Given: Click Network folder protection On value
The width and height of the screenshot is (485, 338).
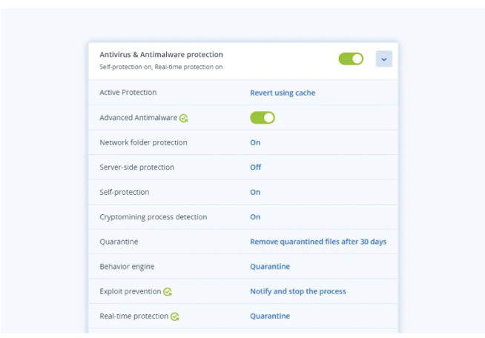Looking at the screenshot, I should click(x=255, y=142).
